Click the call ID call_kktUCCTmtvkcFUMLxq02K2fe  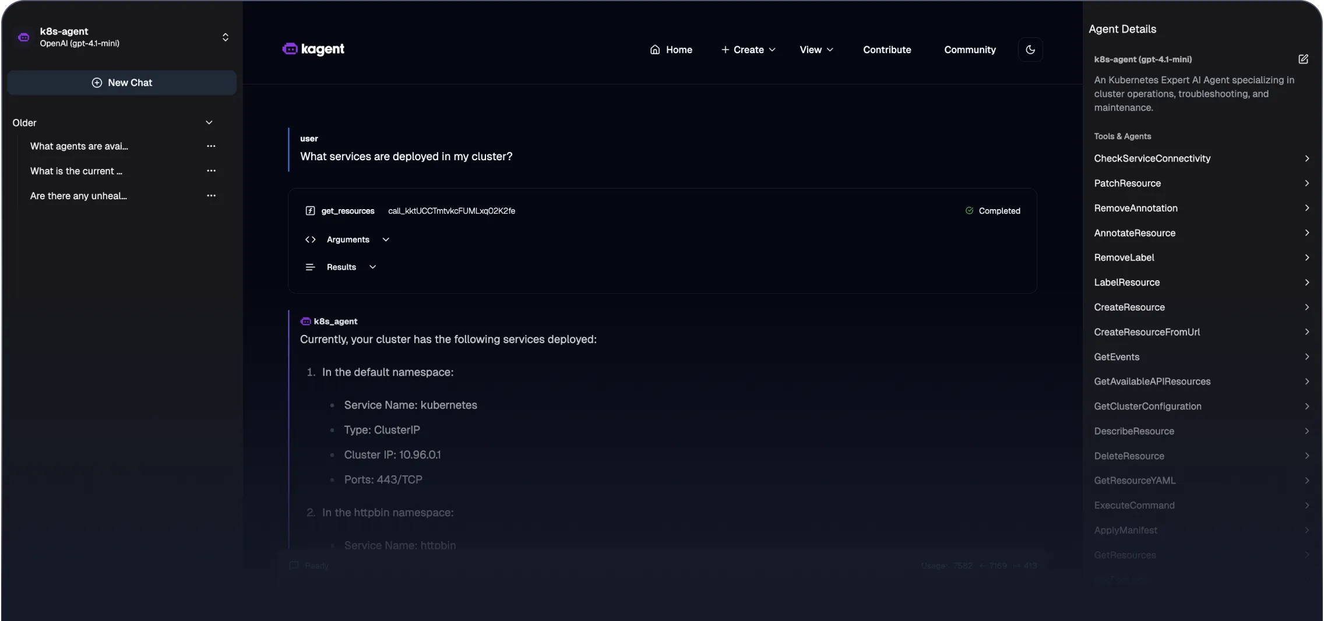pyautogui.click(x=452, y=211)
